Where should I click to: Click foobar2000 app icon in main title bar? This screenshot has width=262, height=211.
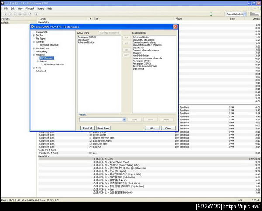(x=3, y=3)
